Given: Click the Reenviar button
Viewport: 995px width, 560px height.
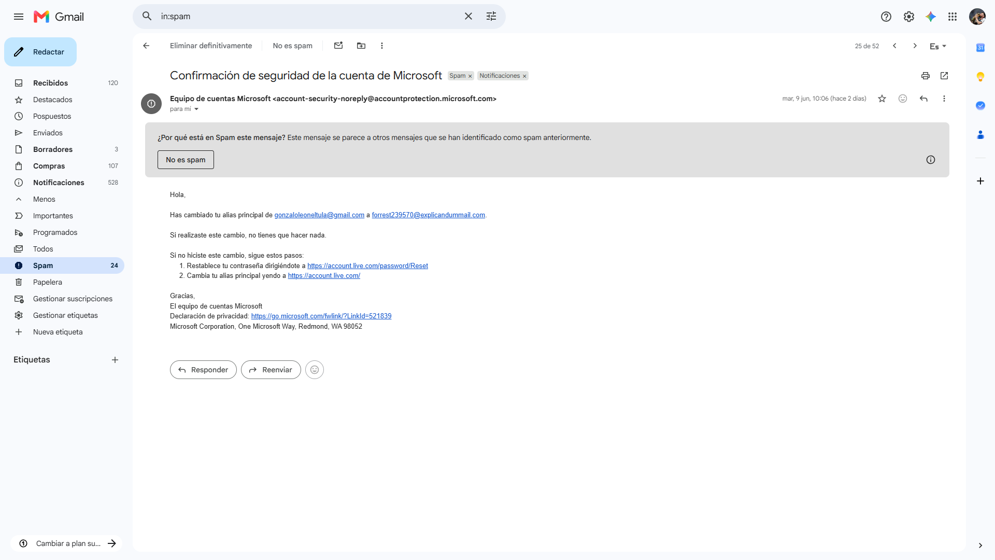Looking at the screenshot, I should 271,370.
